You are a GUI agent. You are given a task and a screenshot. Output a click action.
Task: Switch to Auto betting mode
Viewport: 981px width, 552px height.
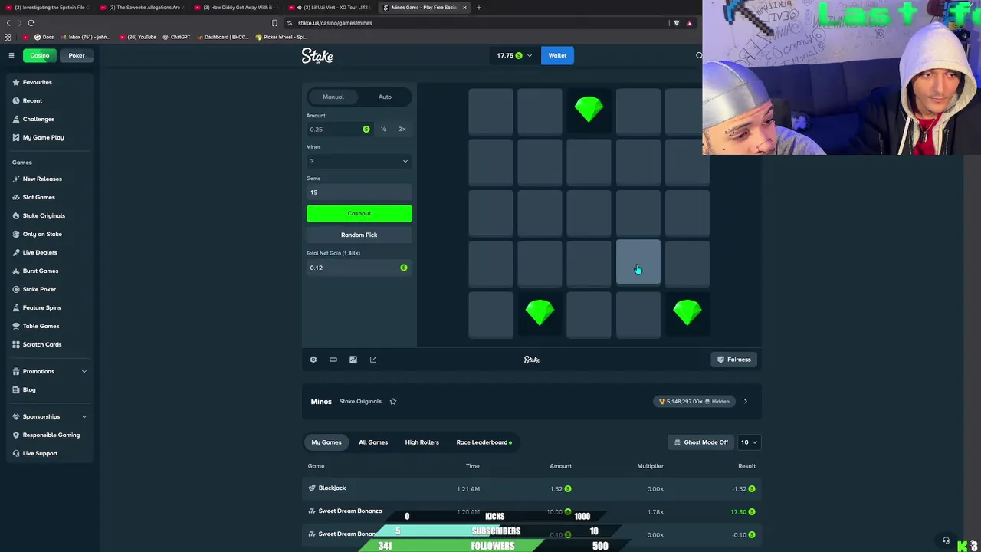(385, 97)
